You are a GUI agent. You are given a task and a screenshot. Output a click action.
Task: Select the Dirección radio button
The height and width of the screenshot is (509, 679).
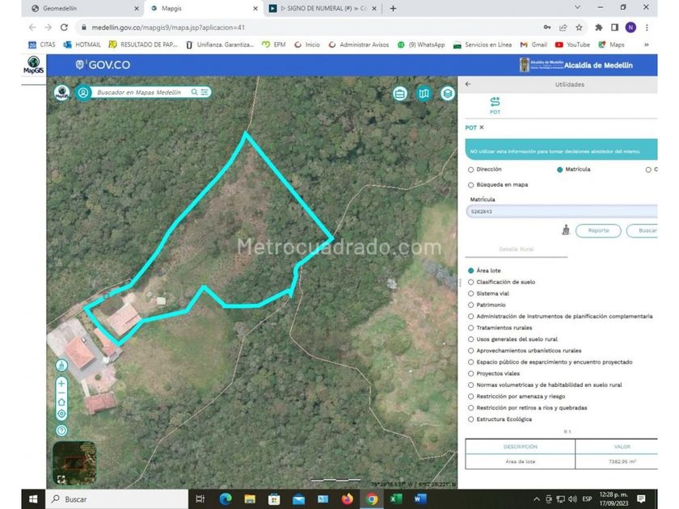(471, 170)
